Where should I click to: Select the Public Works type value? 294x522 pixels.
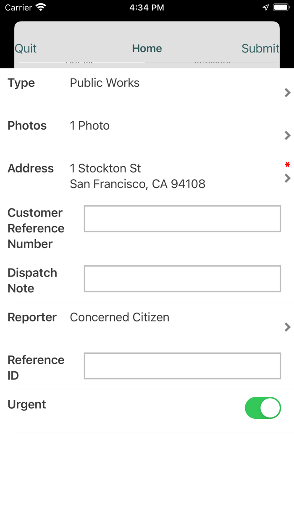pos(105,83)
